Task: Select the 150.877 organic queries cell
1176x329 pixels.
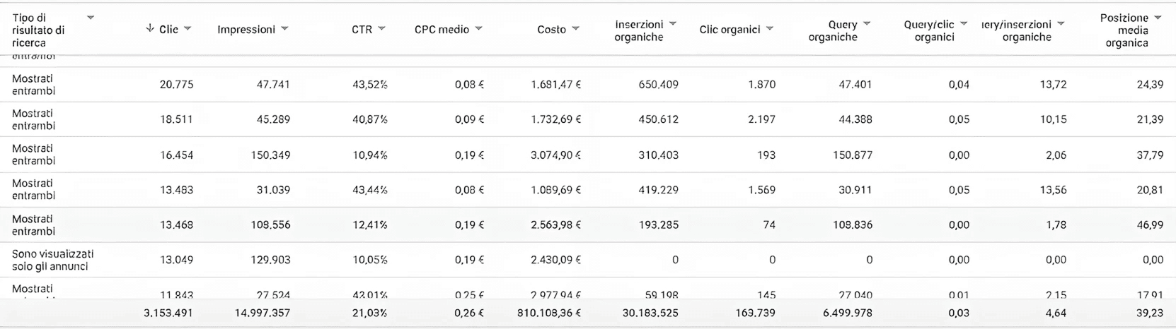Action: 853,155
